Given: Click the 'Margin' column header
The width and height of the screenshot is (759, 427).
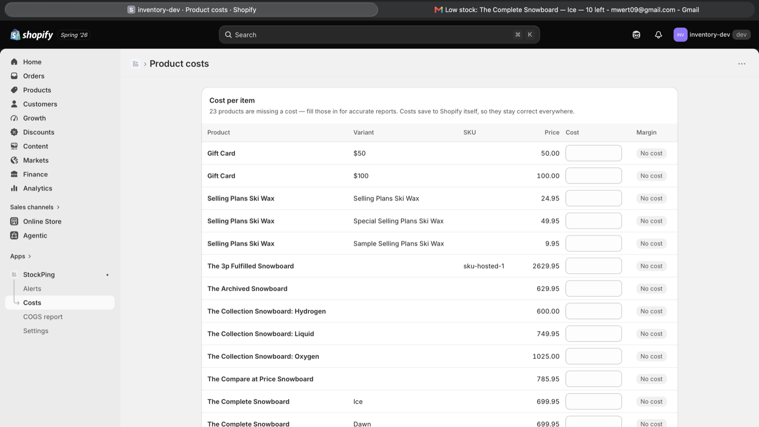Looking at the screenshot, I should pos(647,132).
